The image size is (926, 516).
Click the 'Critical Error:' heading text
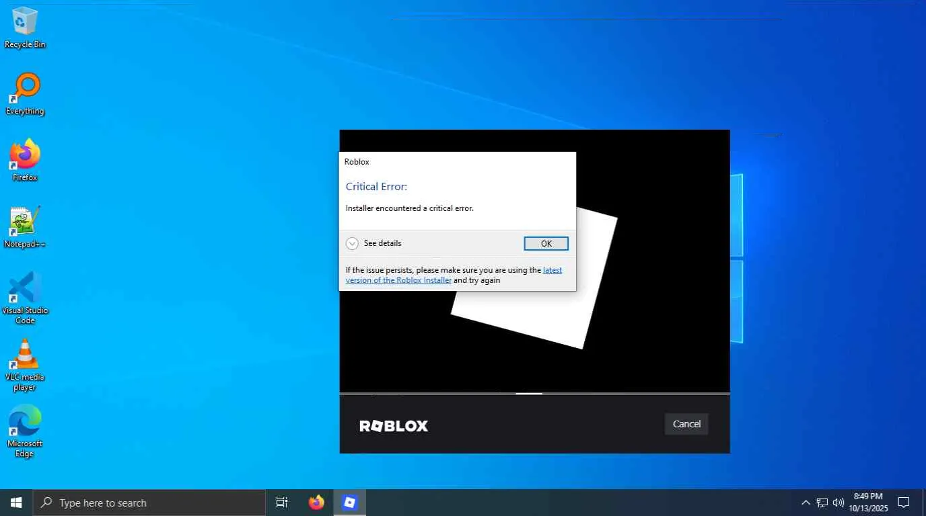point(376,186)
